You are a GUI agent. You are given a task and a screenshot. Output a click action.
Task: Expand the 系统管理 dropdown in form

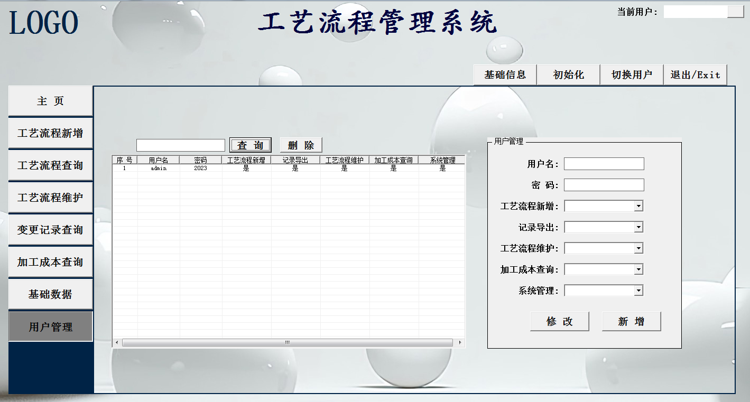(x=638, y=291)
